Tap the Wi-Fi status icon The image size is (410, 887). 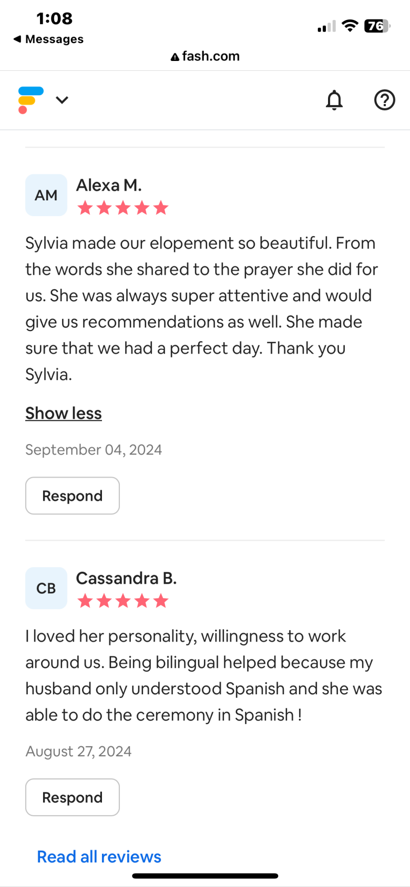tap(350, 26)
